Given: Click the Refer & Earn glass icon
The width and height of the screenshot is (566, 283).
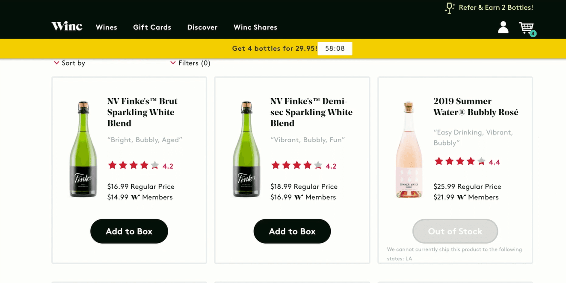Looking at the screenshot, I should click(x=450, y=8).
